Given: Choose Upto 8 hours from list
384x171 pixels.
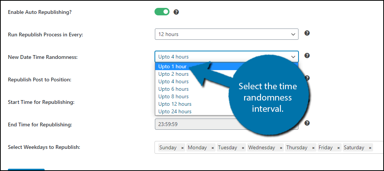Looking at the screenshot, I should point(174,96).
